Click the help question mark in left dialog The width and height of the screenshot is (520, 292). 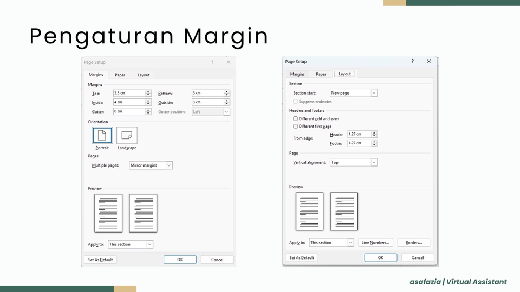[x=212, y=62]
